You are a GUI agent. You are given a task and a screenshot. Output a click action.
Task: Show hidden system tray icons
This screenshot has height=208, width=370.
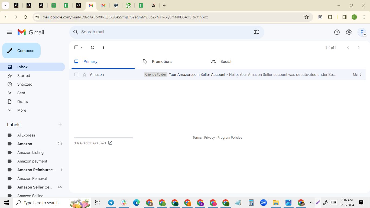311,203
